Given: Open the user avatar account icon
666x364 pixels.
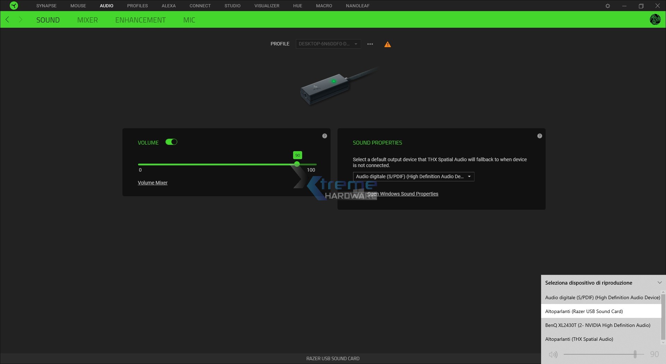Looking at the screenshot, I should (655, 19).
